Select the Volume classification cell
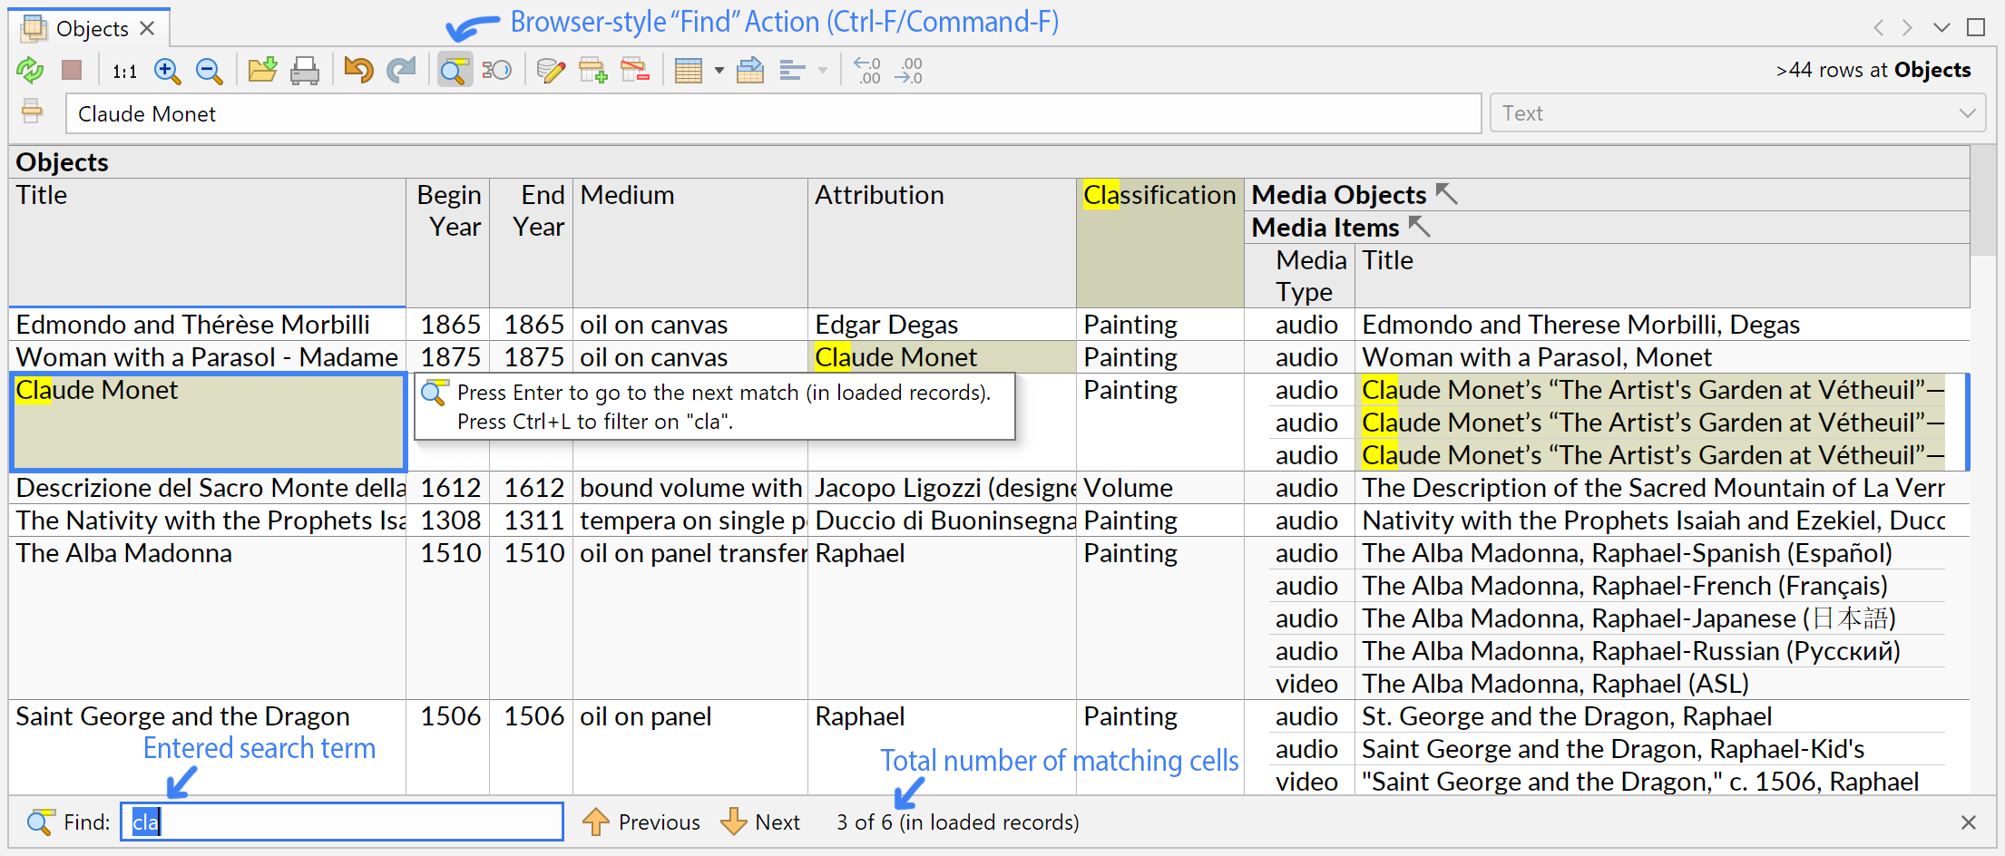 [x=1160, y=488]
